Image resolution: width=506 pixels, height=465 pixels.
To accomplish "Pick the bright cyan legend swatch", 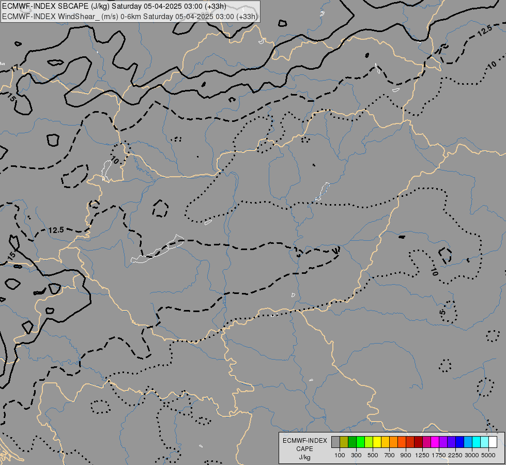I will click(x=476, y=442).
